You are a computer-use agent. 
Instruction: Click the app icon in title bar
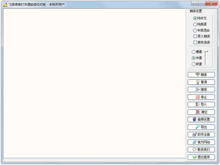[5, 5]
